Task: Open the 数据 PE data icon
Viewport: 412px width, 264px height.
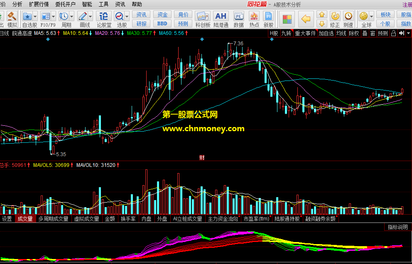Action: (x=238, y=16)
